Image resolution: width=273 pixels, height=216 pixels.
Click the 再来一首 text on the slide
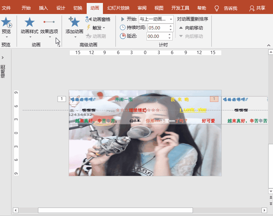(x=124, y=99)
